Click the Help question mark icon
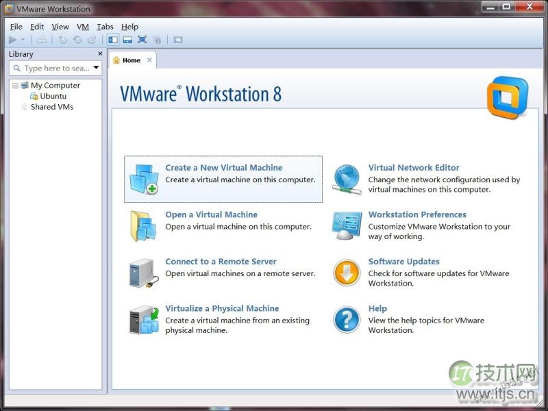This screenshot has width=548, height=411. pyautogui.click(x=346, y=319)
